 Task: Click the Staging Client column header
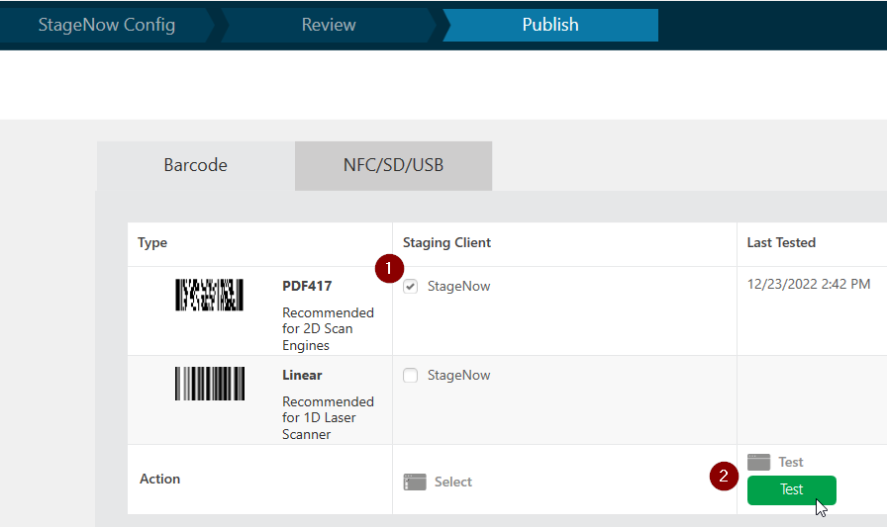[x=446, y=242]
